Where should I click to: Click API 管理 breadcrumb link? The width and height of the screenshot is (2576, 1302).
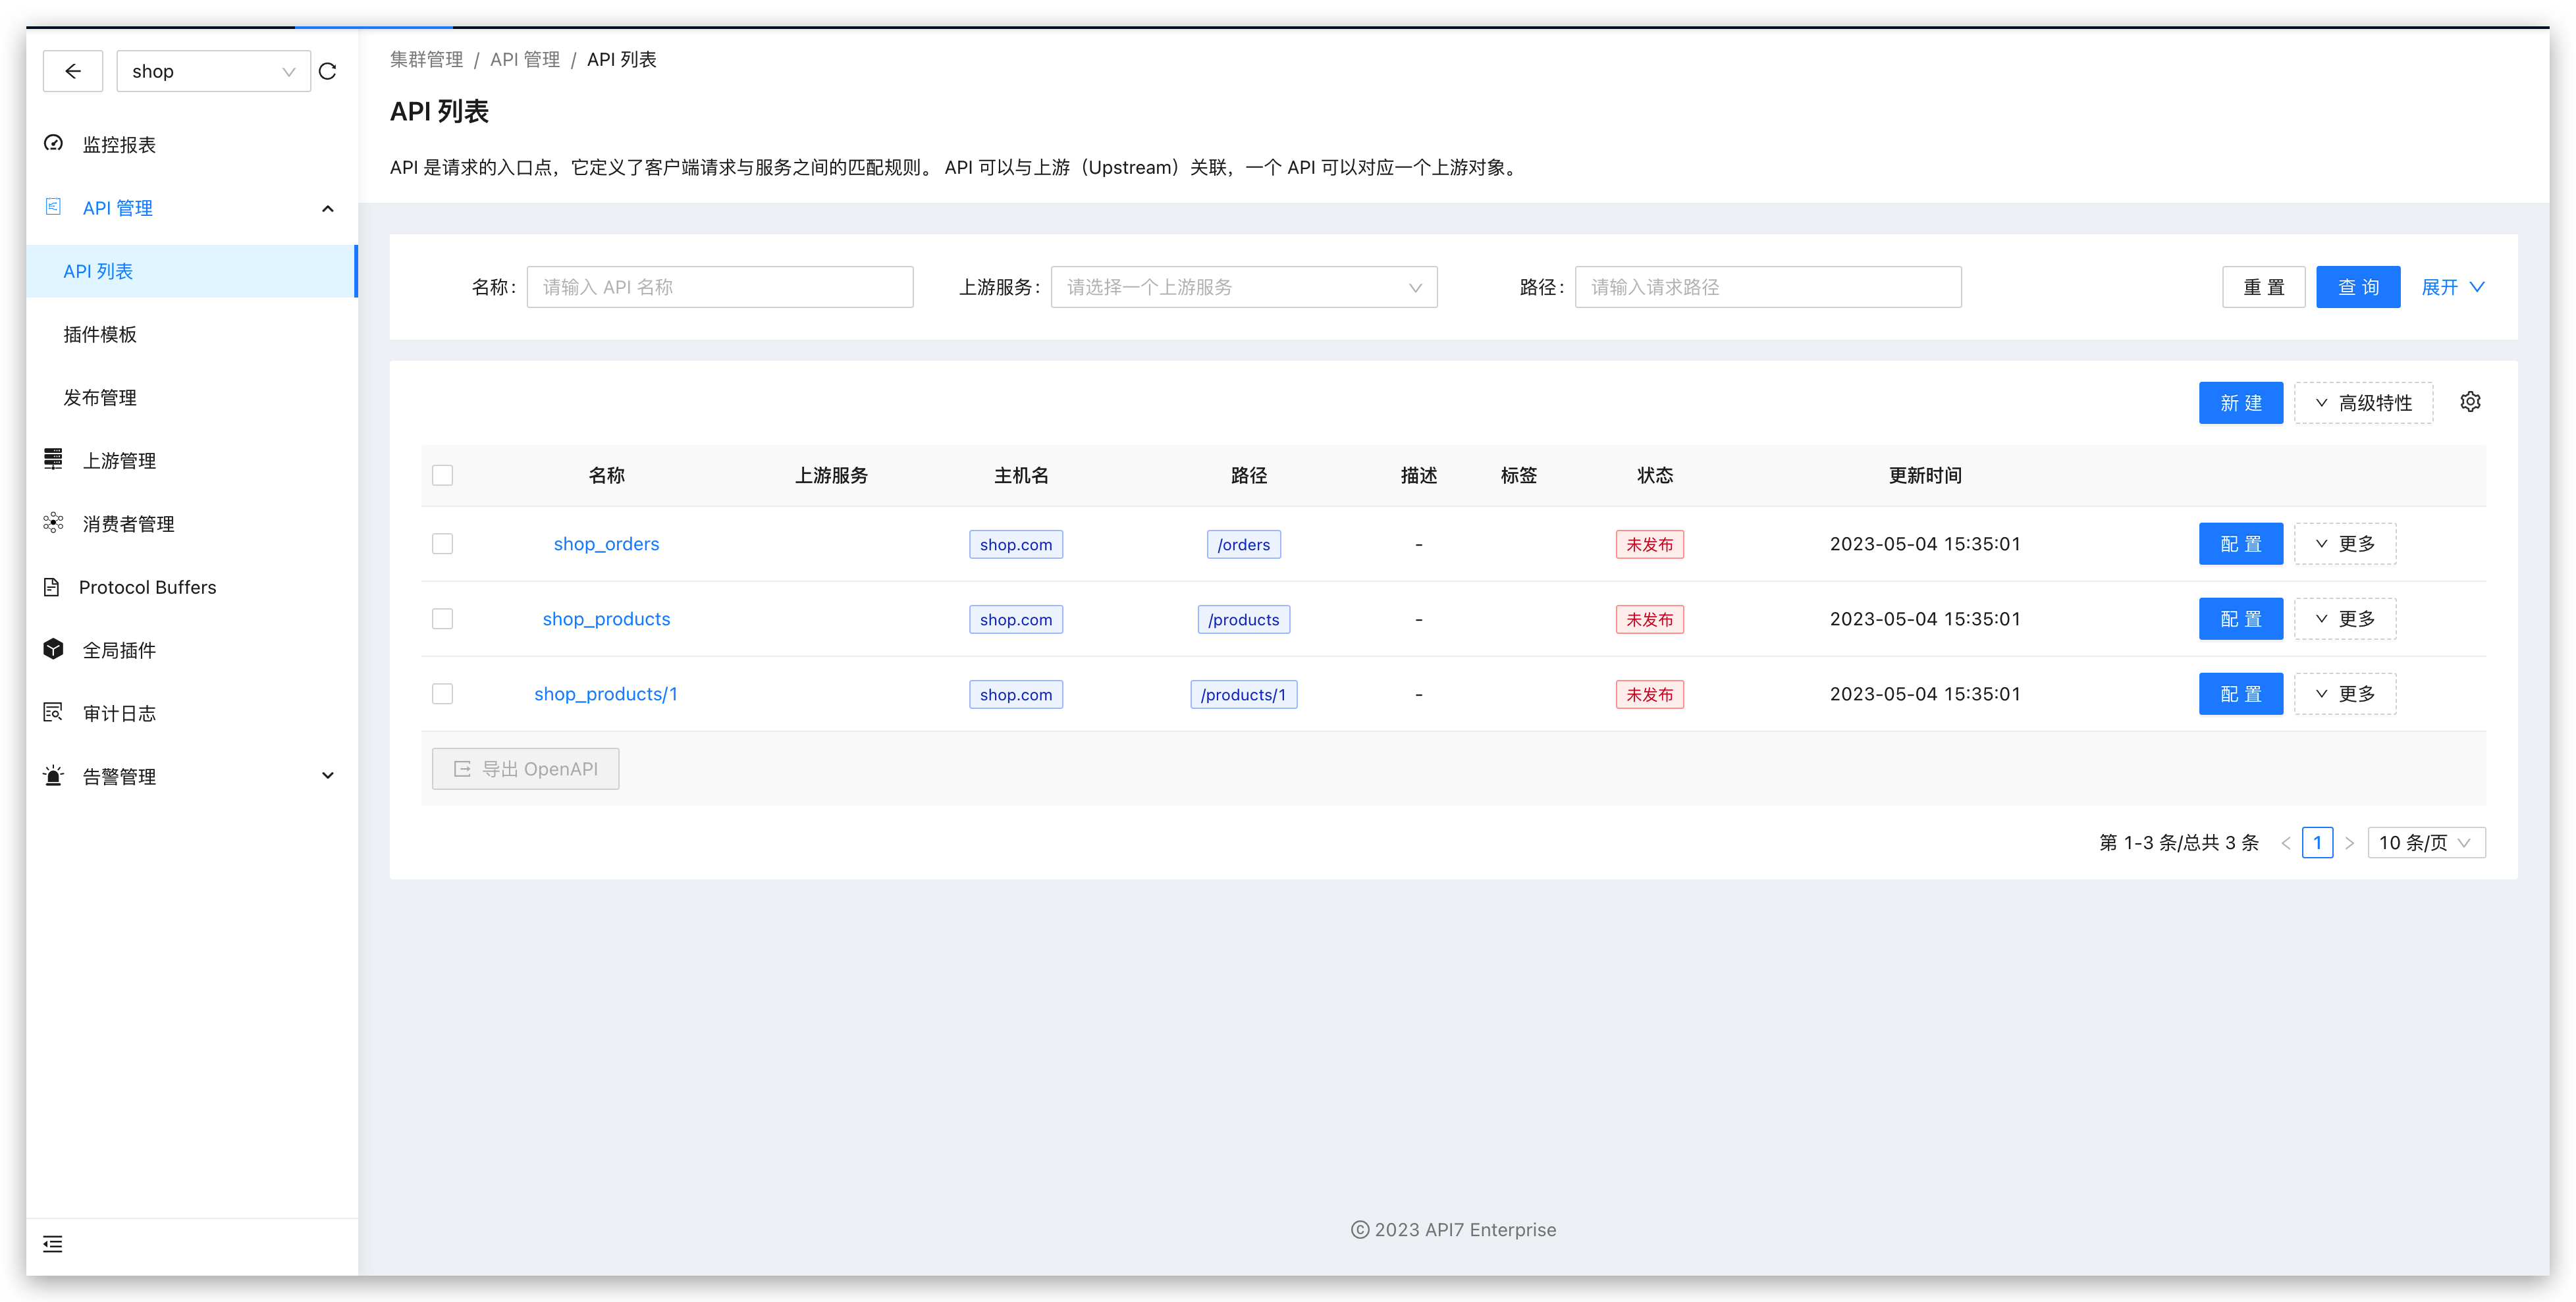pyautogui.click(x=525, y=59)
